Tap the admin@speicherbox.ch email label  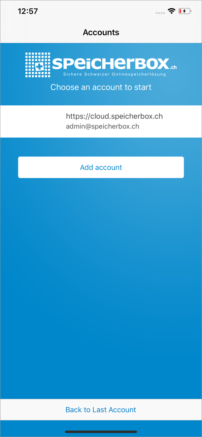tap(103, 126)
